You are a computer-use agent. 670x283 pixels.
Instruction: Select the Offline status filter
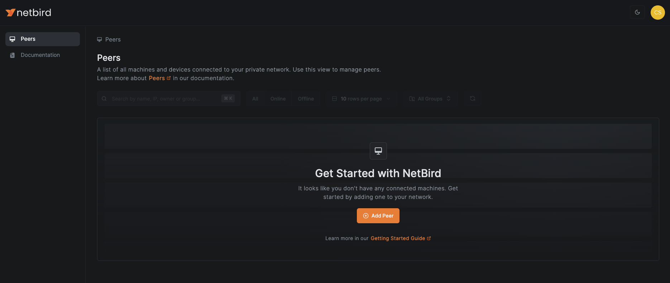(x=306, y=99)
